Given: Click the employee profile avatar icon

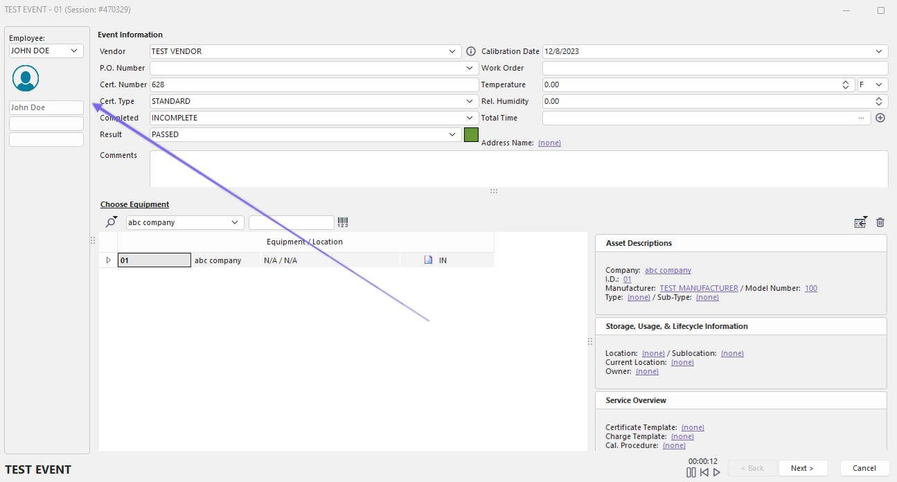Looking at the screenshot, I should click(x=26, y=78).
